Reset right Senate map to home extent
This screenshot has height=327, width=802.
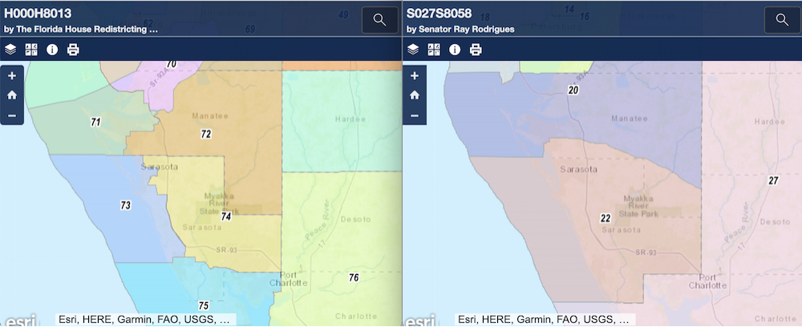(414, 95)
